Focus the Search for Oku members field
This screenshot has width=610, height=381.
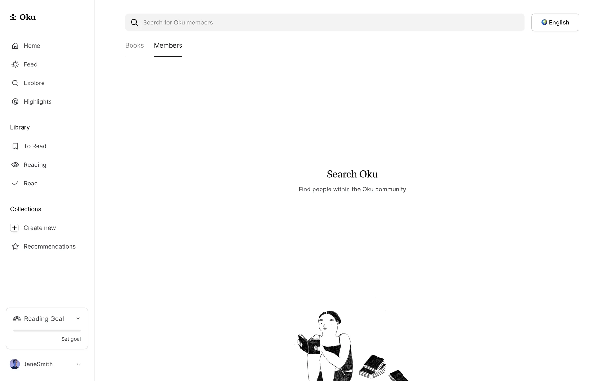pyautogui.click(x=325, y=23)
